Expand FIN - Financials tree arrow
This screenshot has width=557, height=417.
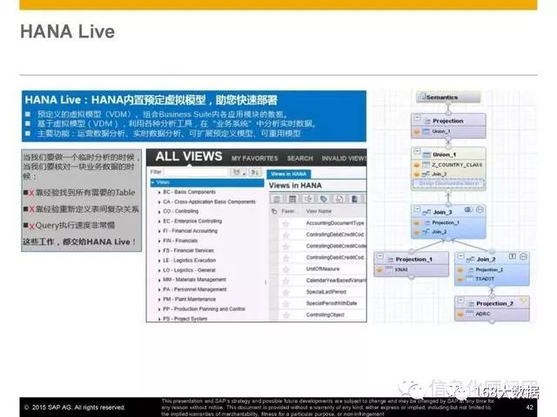click(x=159, y=241)
